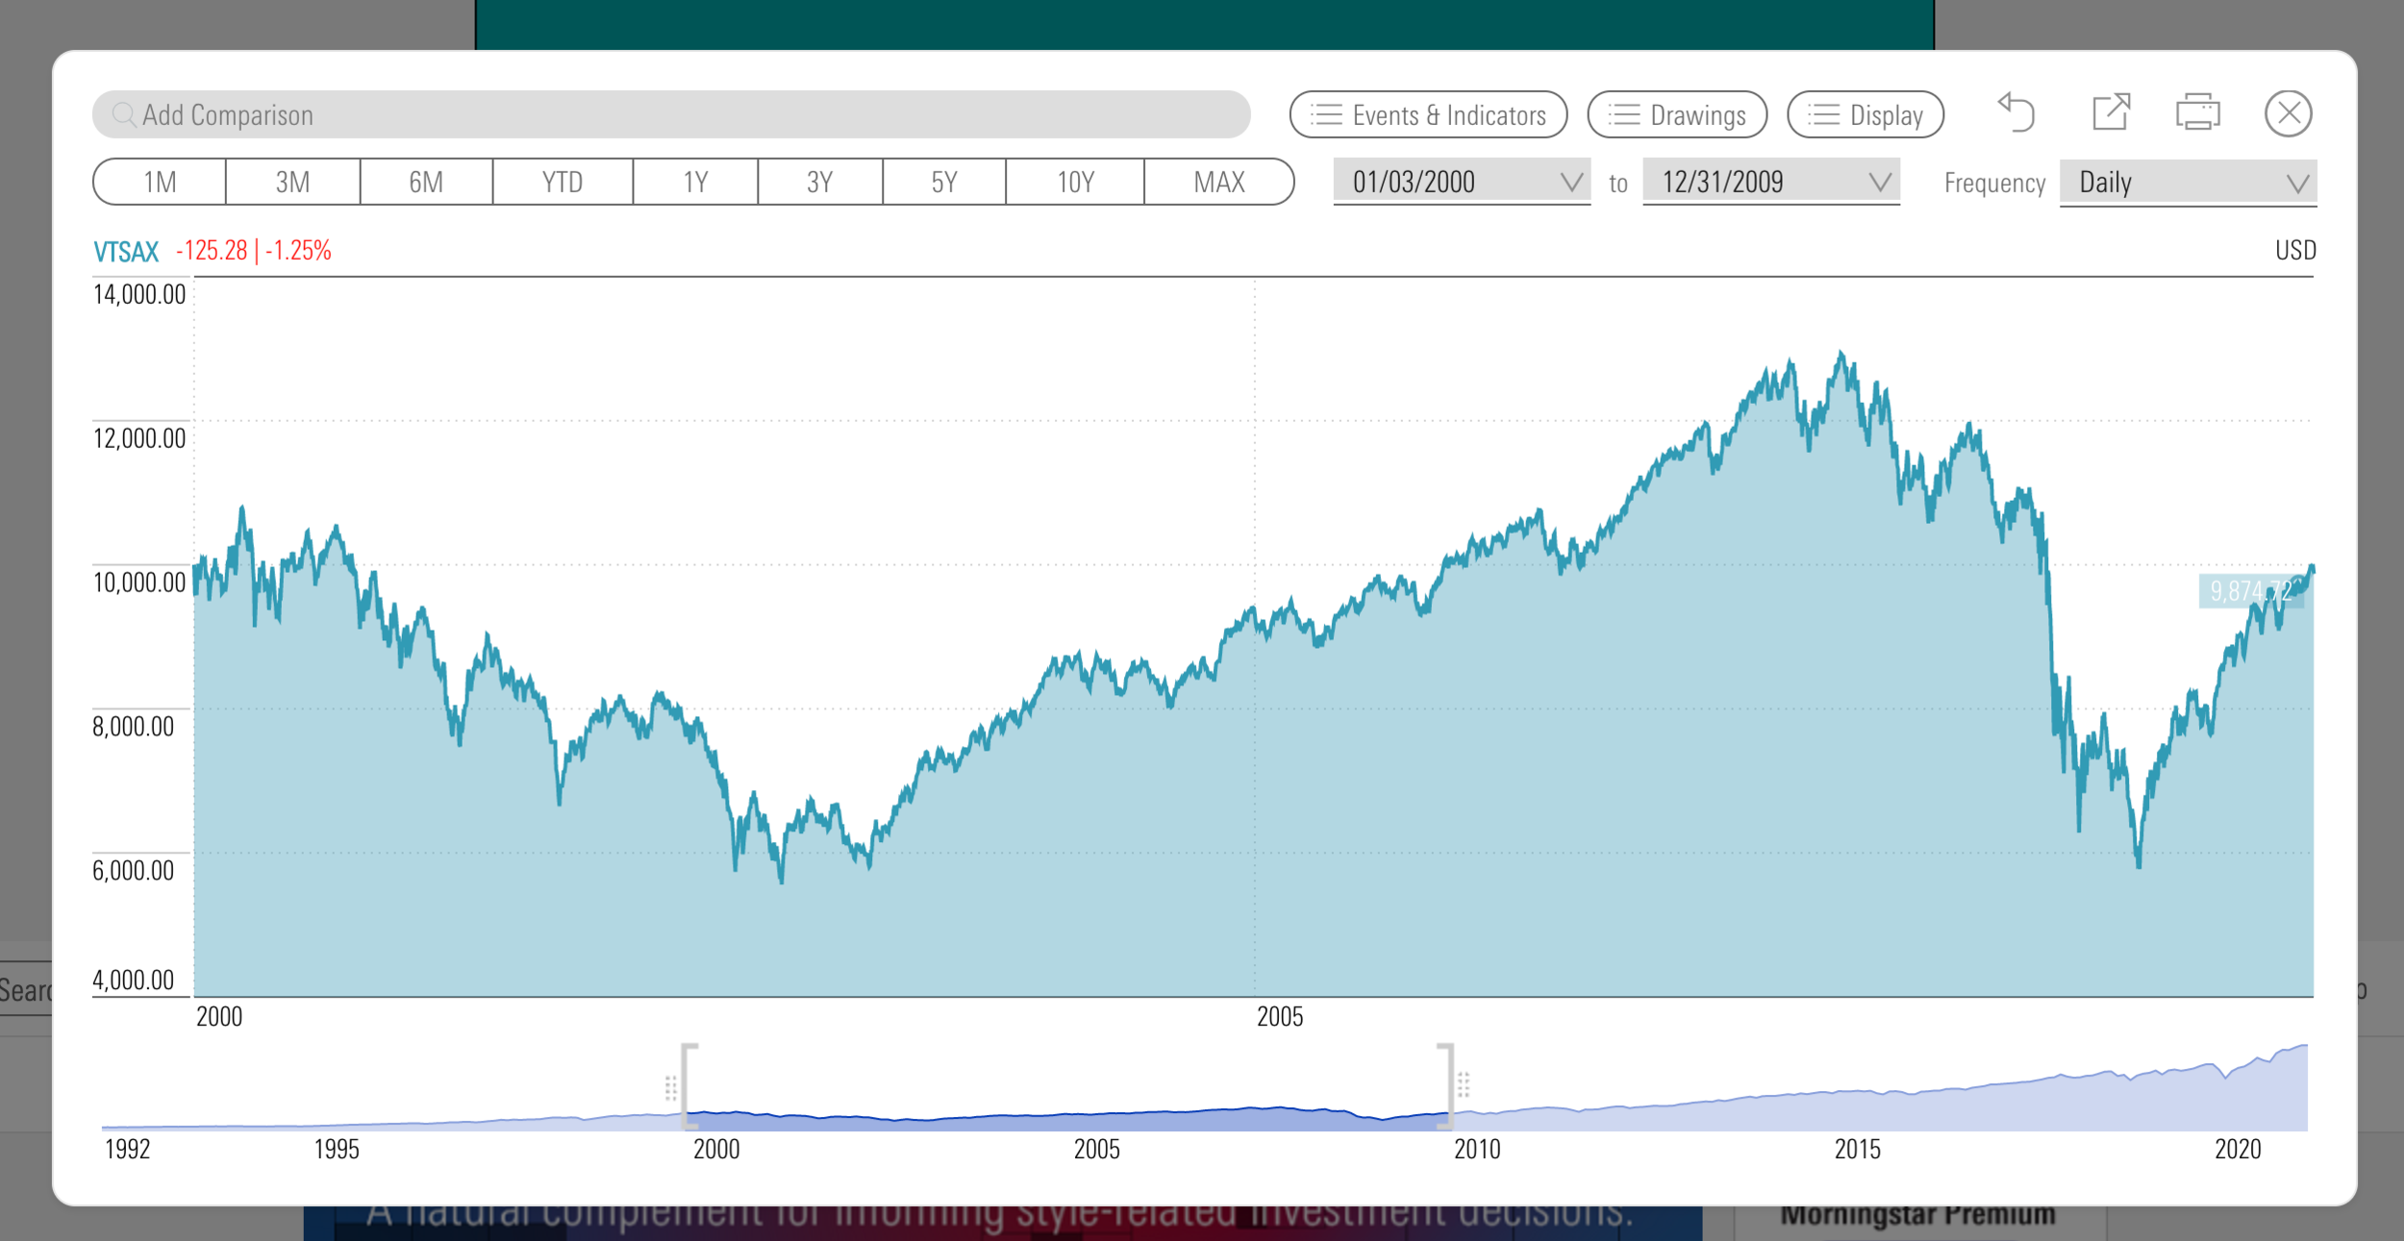Click the 2020 label on the navigator

pos(2238,1150)
